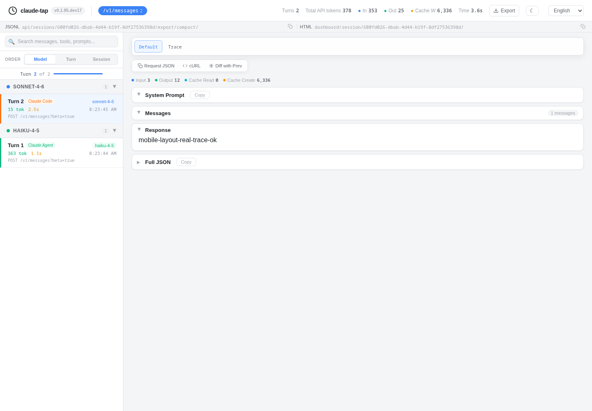Screen dimensions: 592x411
Task: Collapse the System Prompt section
Action: coord(139,95)
